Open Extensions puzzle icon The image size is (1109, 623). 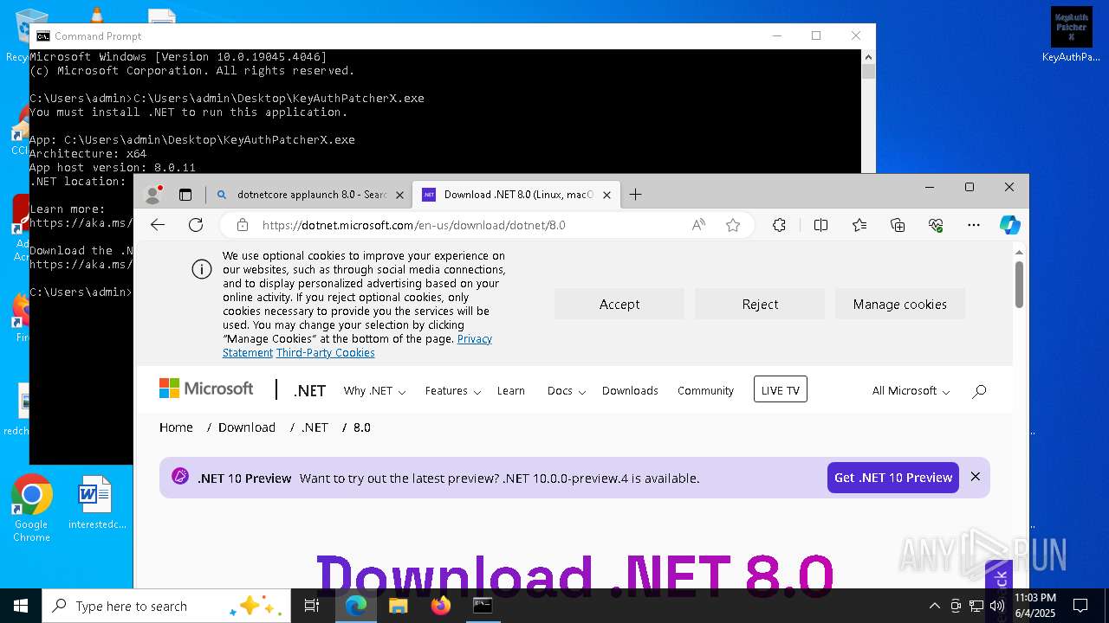[x=779, y=225]
